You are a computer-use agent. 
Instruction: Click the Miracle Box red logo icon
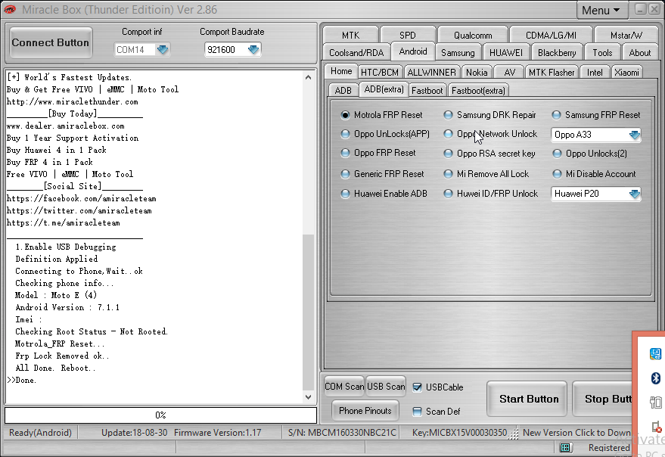pyautogui.click(x=10, y=9)
